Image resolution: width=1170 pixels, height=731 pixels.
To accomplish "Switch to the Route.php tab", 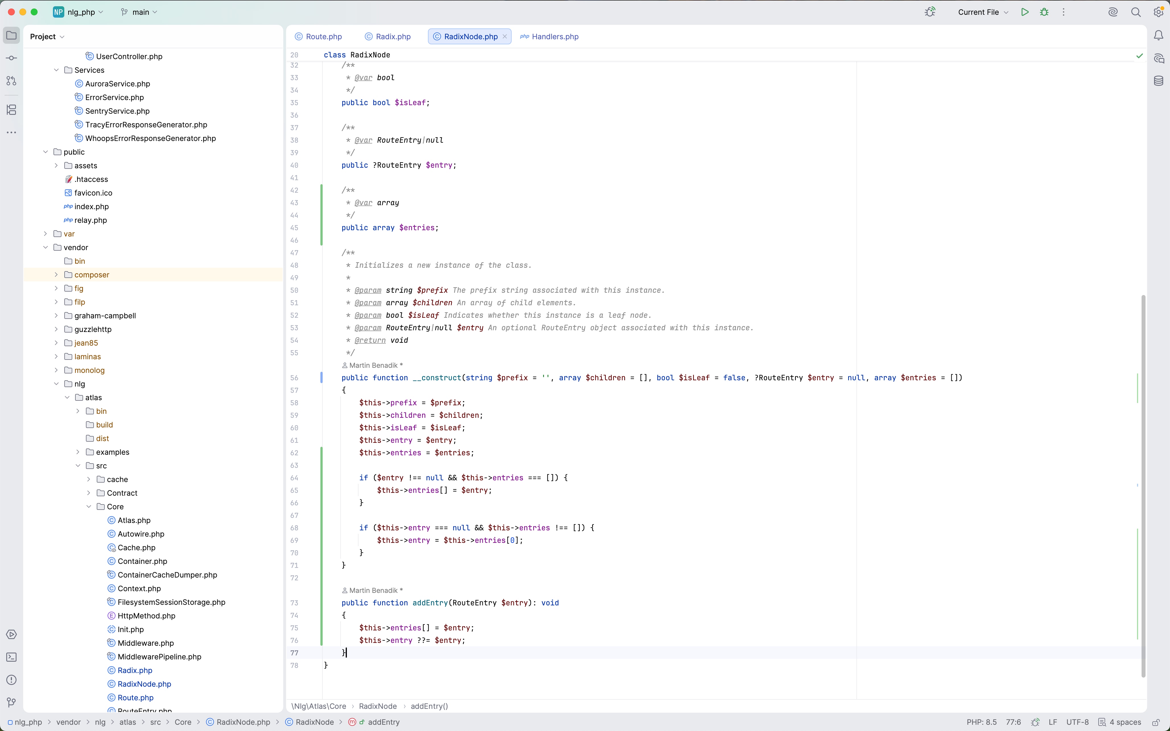I will click(318, 37).
